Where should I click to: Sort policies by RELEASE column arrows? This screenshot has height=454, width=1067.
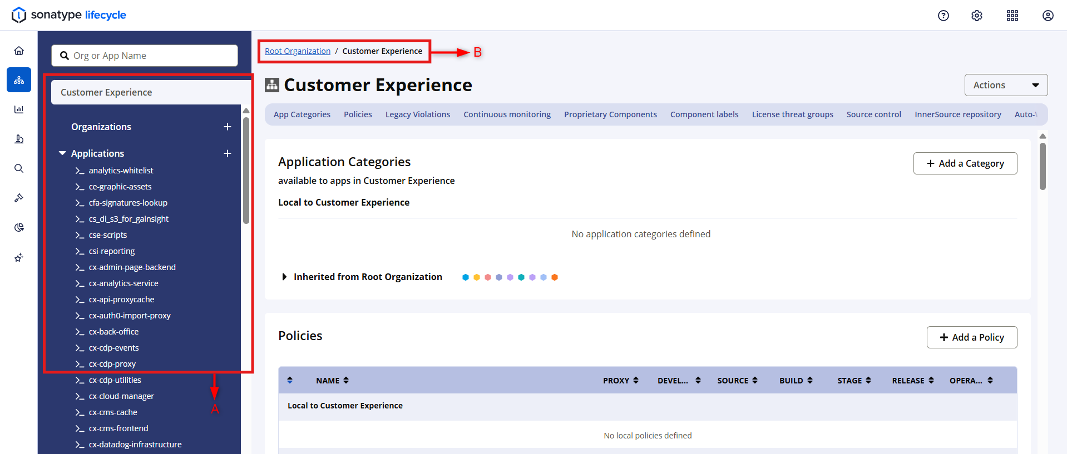pos(931,381)
